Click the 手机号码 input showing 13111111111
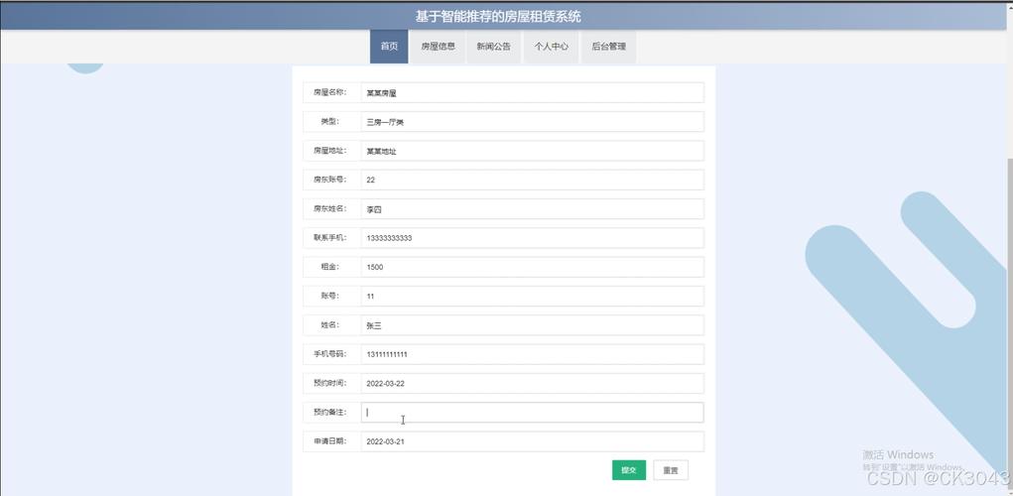Screen dimensions: 1013x496 click(x=533, y=354)
